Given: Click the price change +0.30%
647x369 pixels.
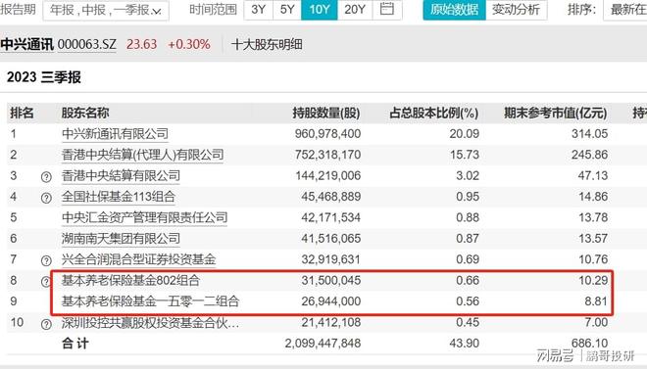Looking at the screenshot, I should coord(189,44).
